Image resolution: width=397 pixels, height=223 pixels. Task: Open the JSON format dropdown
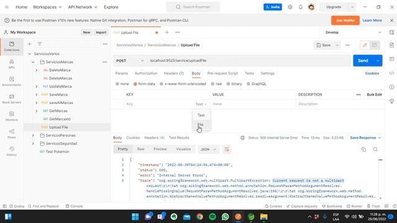click(x=208, y=149)
